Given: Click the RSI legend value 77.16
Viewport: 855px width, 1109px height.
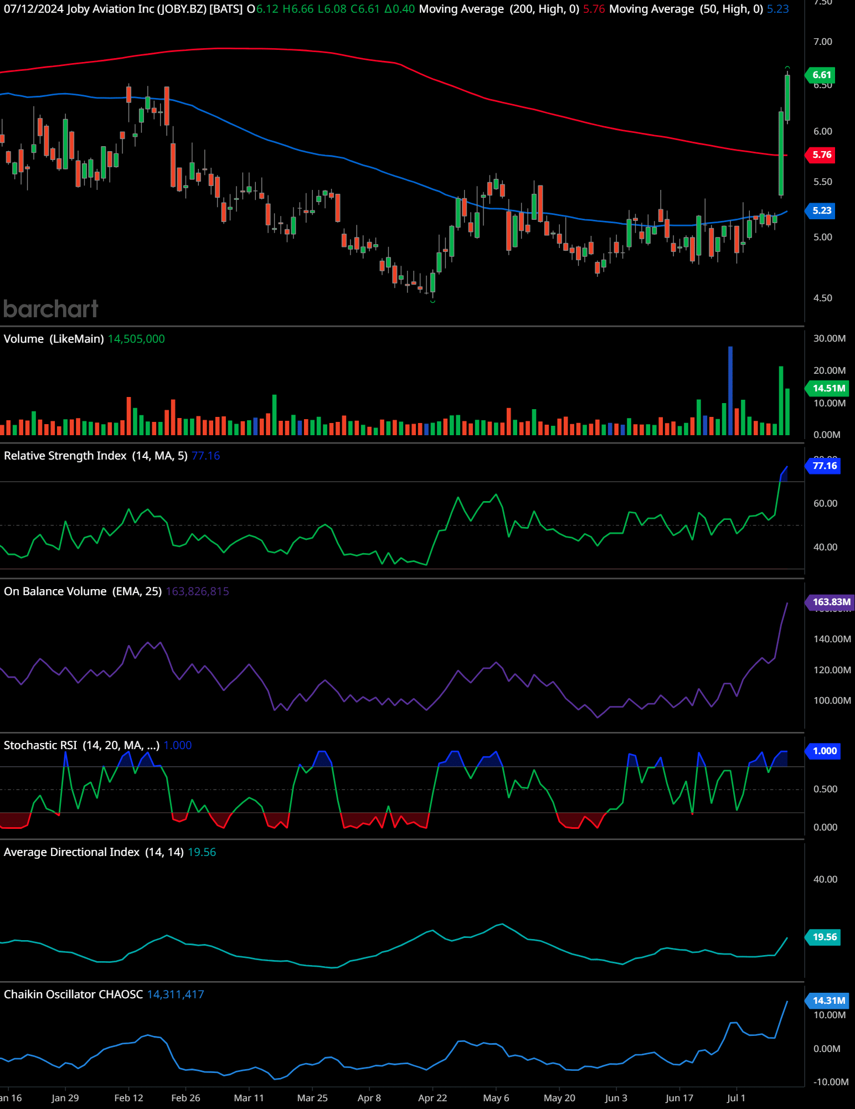Looking at the screenshot, I should (x=206, y=456).
